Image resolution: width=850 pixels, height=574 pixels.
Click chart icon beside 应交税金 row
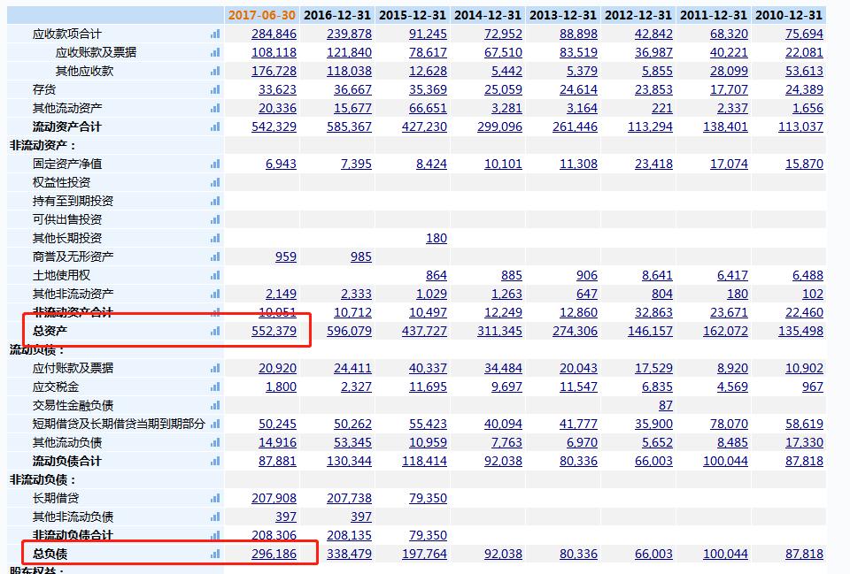click(215, 386)
